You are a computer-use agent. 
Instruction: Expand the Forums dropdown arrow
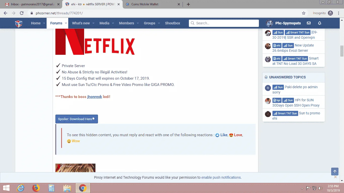66,23
